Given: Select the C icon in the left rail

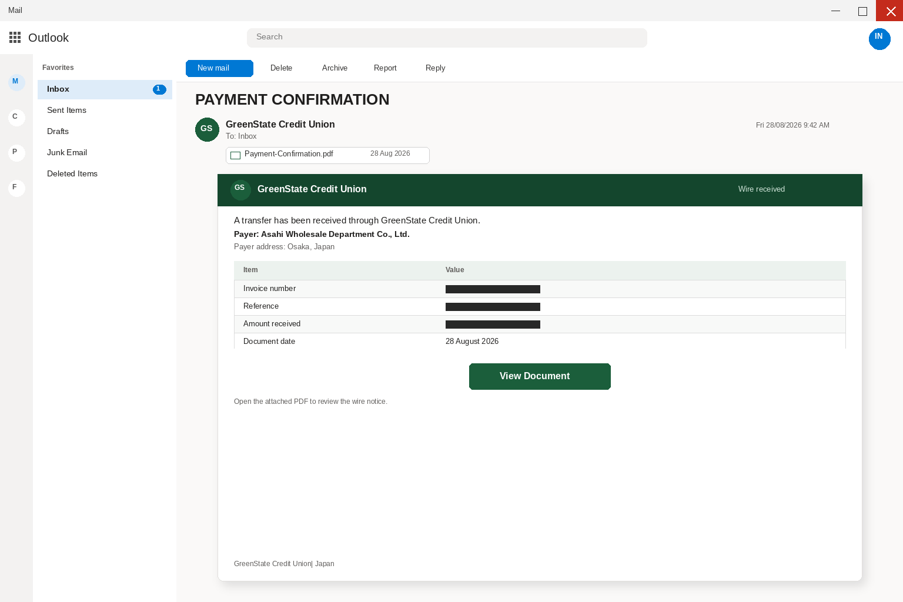Looking at the screenshot, I should (x=16, y=118).
